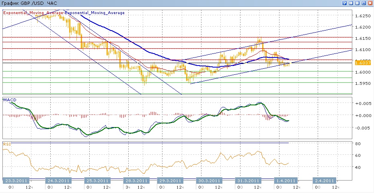
Task: Click the horizontal split panes icon
Action: tap(358, 3)
